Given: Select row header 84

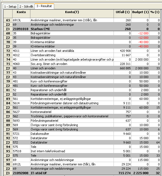Looking at the screenshot, I should 8,103.
